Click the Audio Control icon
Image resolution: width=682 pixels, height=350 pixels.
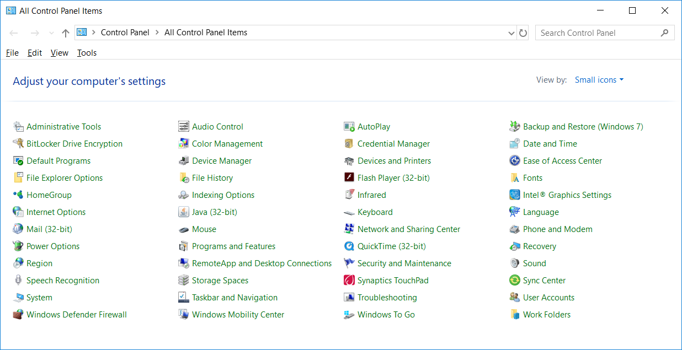pos(184,127)
